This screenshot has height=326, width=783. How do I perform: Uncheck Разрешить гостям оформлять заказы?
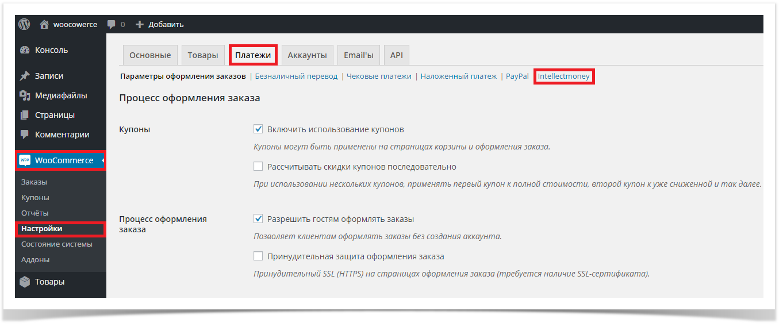pos(258,219)
